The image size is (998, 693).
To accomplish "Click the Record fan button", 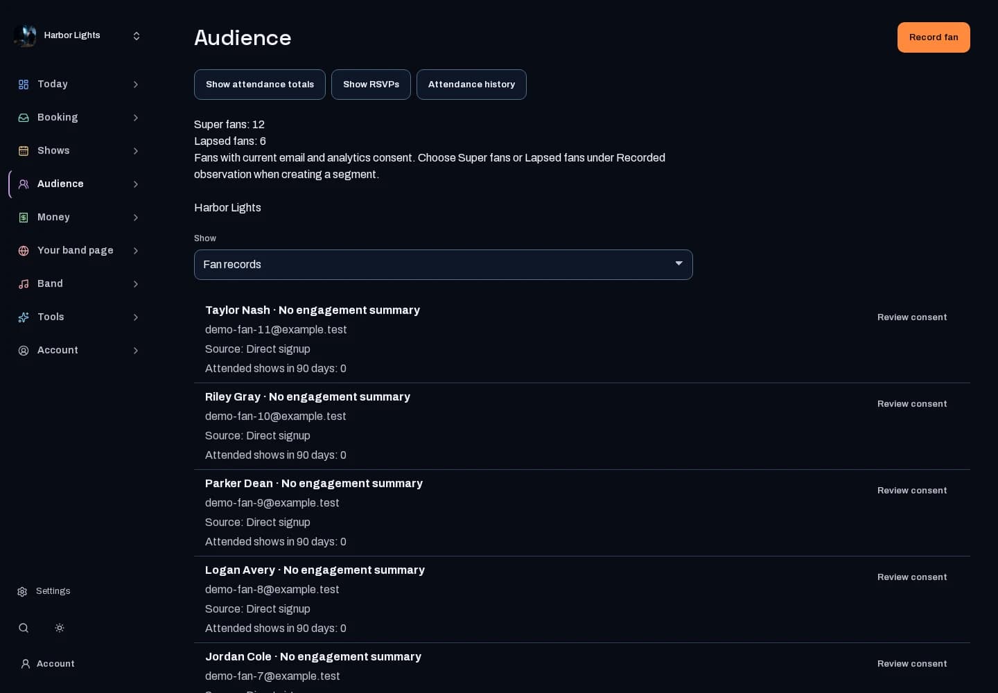I will 934,37.
